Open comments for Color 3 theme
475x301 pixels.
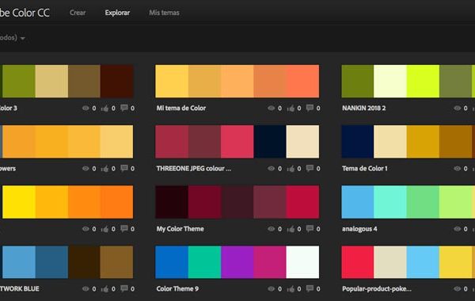pos(124,108)
